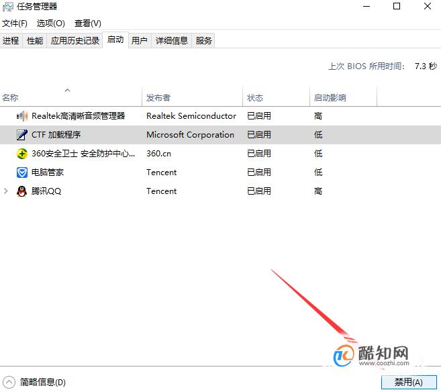This screenshot has width=441, height=392.
Task: Switch to the 用户 tab
Action: (140, 41)
